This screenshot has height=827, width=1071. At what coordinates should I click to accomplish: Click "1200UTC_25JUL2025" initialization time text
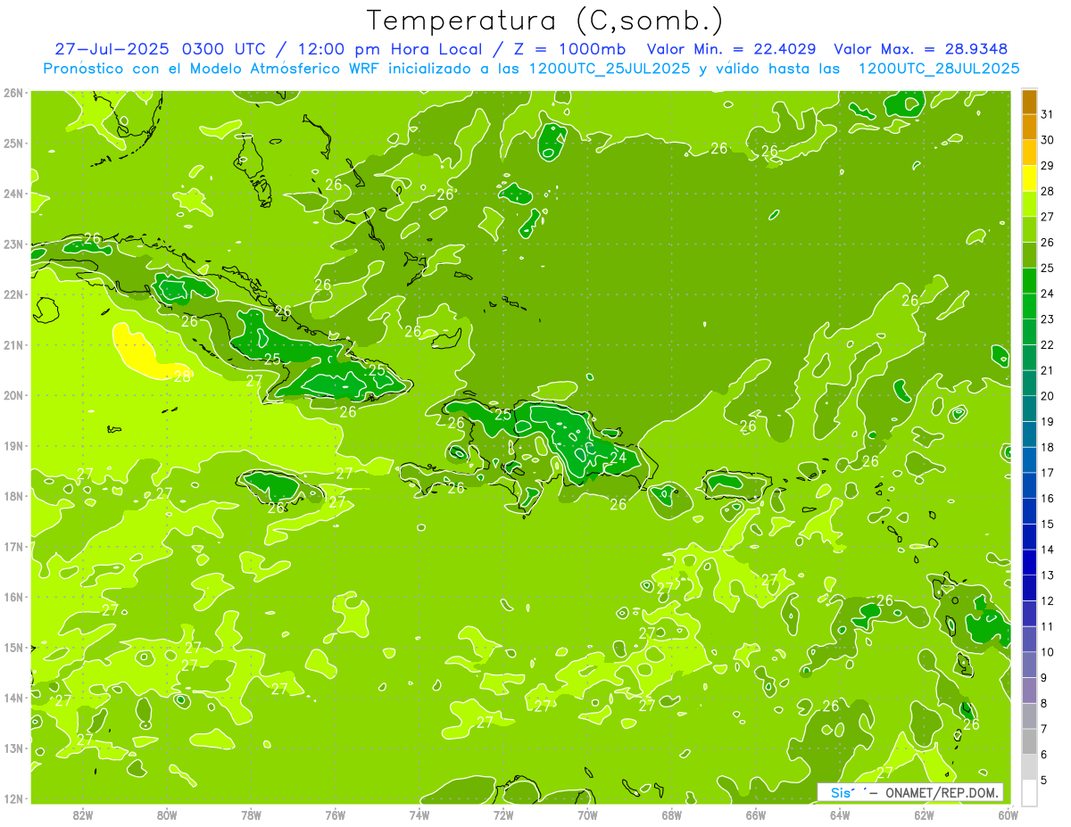[610, 69]
